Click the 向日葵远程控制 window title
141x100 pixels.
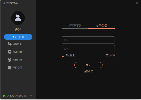click(x=11, y=3)
